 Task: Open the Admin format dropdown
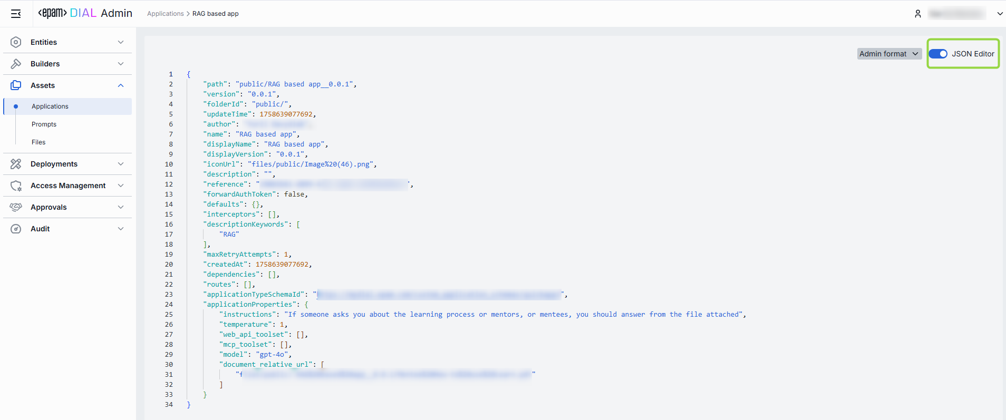point(889,54)
